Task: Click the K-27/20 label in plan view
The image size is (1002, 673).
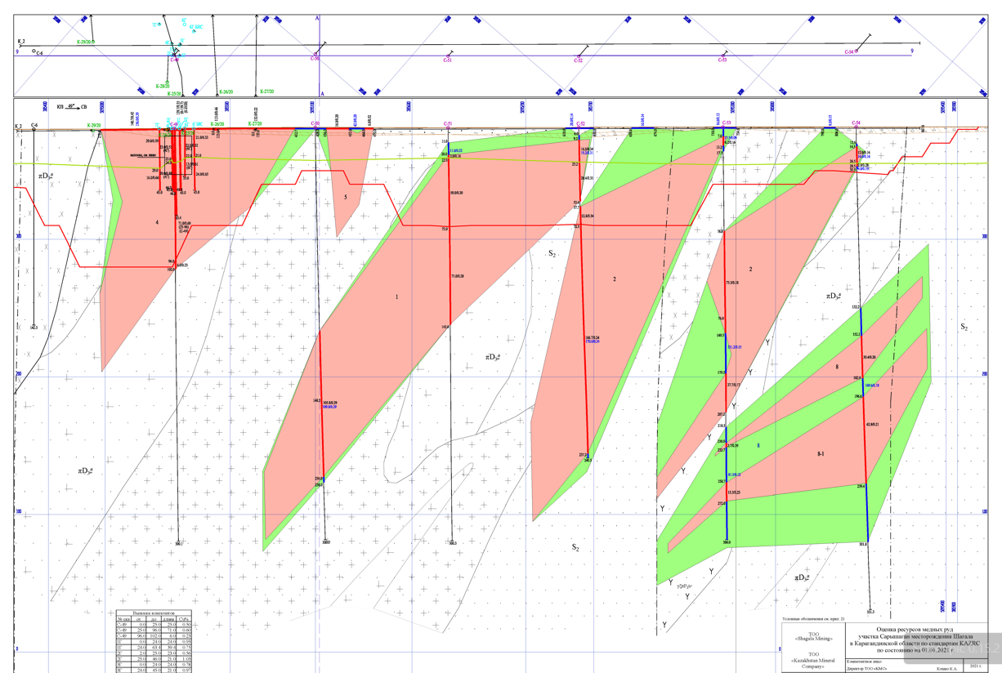Action: tap(268, 91)
